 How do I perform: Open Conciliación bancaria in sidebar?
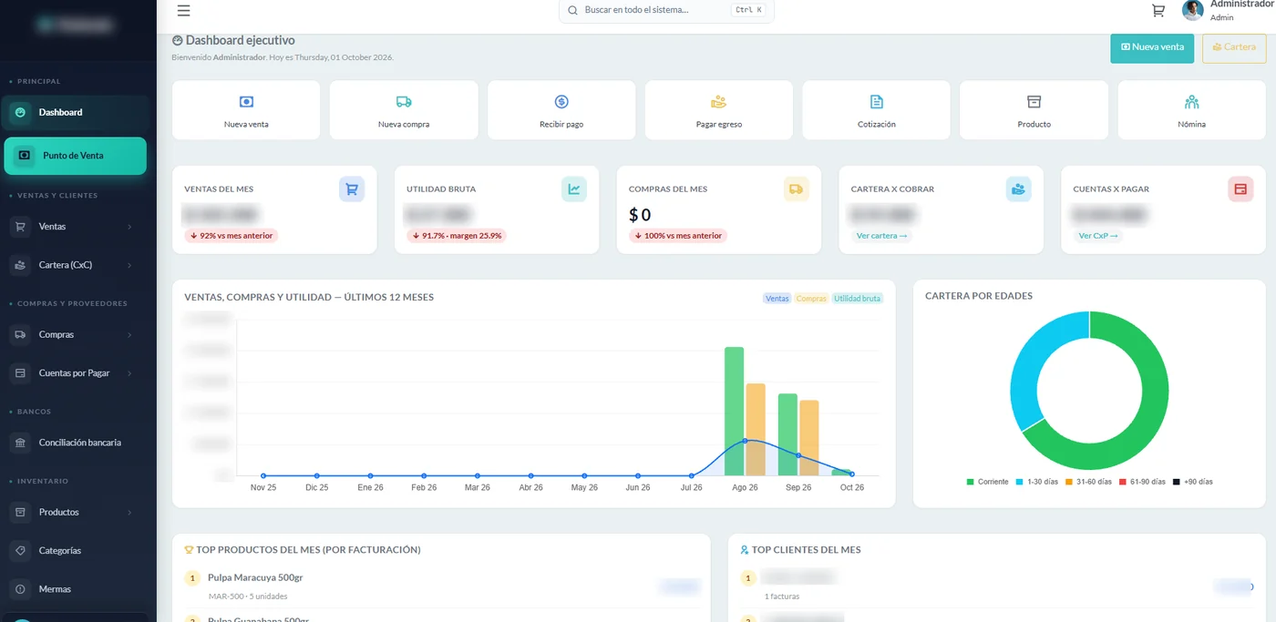[75, 443]
